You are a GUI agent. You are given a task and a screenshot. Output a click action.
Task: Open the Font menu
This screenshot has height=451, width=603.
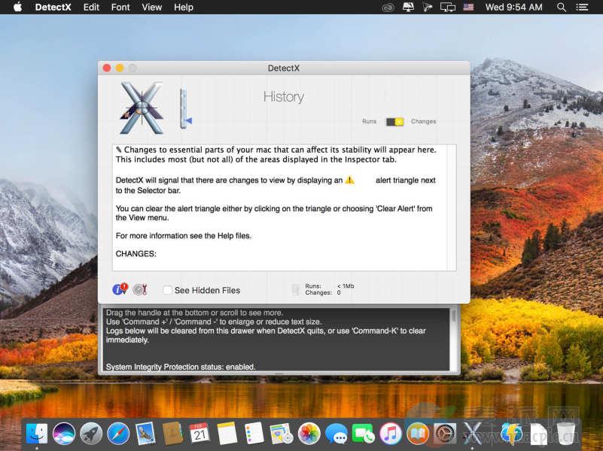coord(120,8)
